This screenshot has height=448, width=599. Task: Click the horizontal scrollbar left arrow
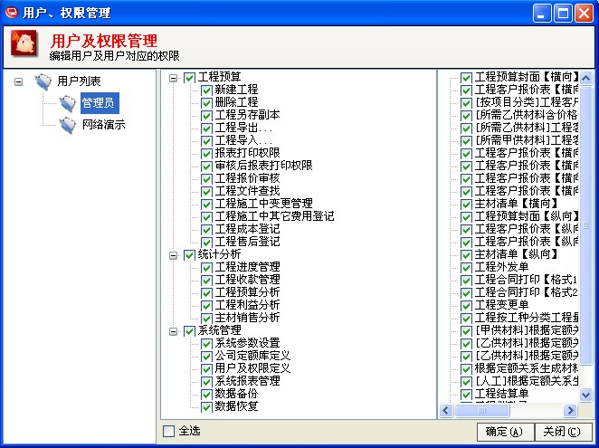coord(445,411)
